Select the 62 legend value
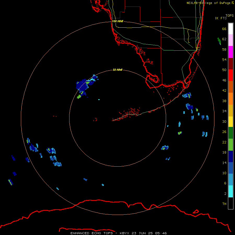The height and width of the screenshot is (235, 235). (x=224, y=39)
